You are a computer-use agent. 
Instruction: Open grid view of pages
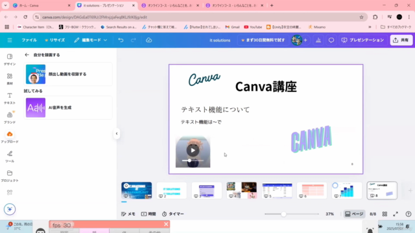(x=385, y=214)
